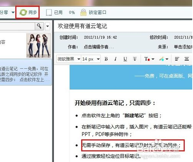Viewport: 193px width, 162px height.
Task: Open the 分享 share dropdown arrow
Action: (x=13, y=12)
